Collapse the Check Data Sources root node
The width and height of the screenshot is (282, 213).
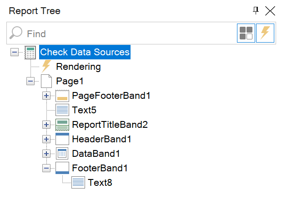coord(15,52)
